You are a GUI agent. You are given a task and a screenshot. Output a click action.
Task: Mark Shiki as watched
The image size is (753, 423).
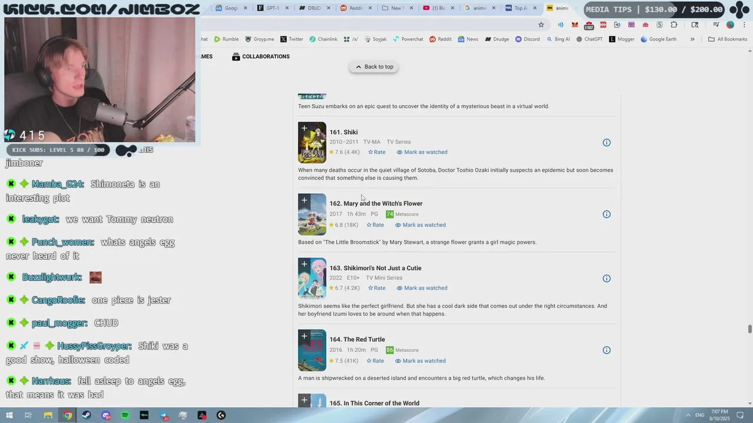tap(422, 152)
